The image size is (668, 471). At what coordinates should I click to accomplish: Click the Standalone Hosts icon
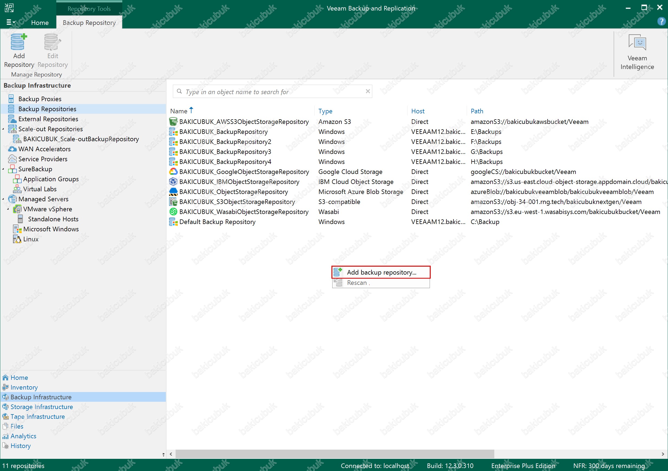click(x=20, y=219)
